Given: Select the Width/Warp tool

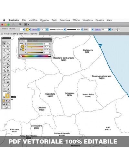Looking at the screenshot, I should tap(4, 67).
